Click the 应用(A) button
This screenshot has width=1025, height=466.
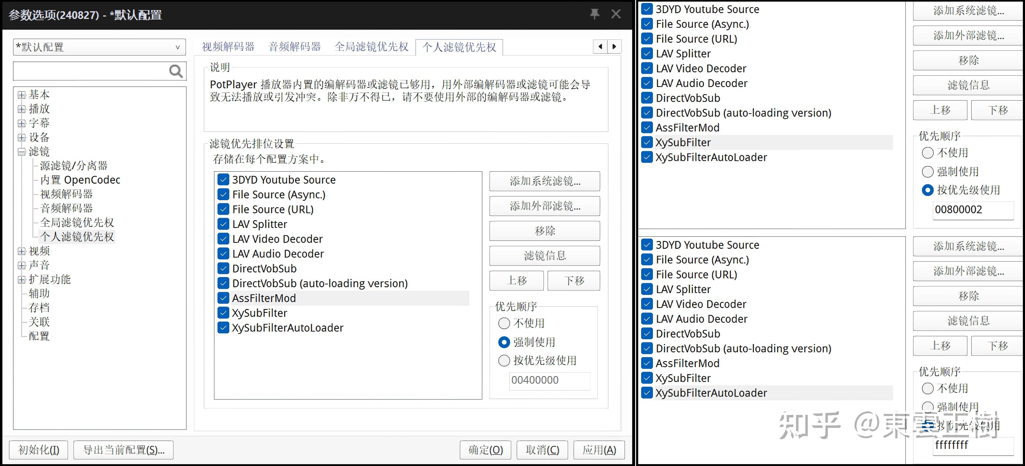tap(599, 450)
